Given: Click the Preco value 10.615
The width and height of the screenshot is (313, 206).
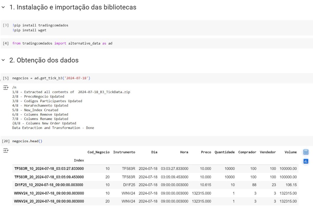Looking at the screenshot, I should tap(206, 185).
